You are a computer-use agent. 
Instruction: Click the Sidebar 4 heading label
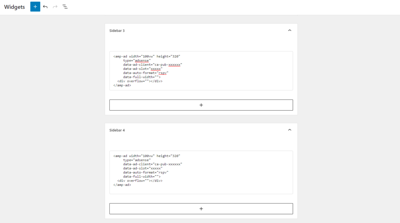117,130
